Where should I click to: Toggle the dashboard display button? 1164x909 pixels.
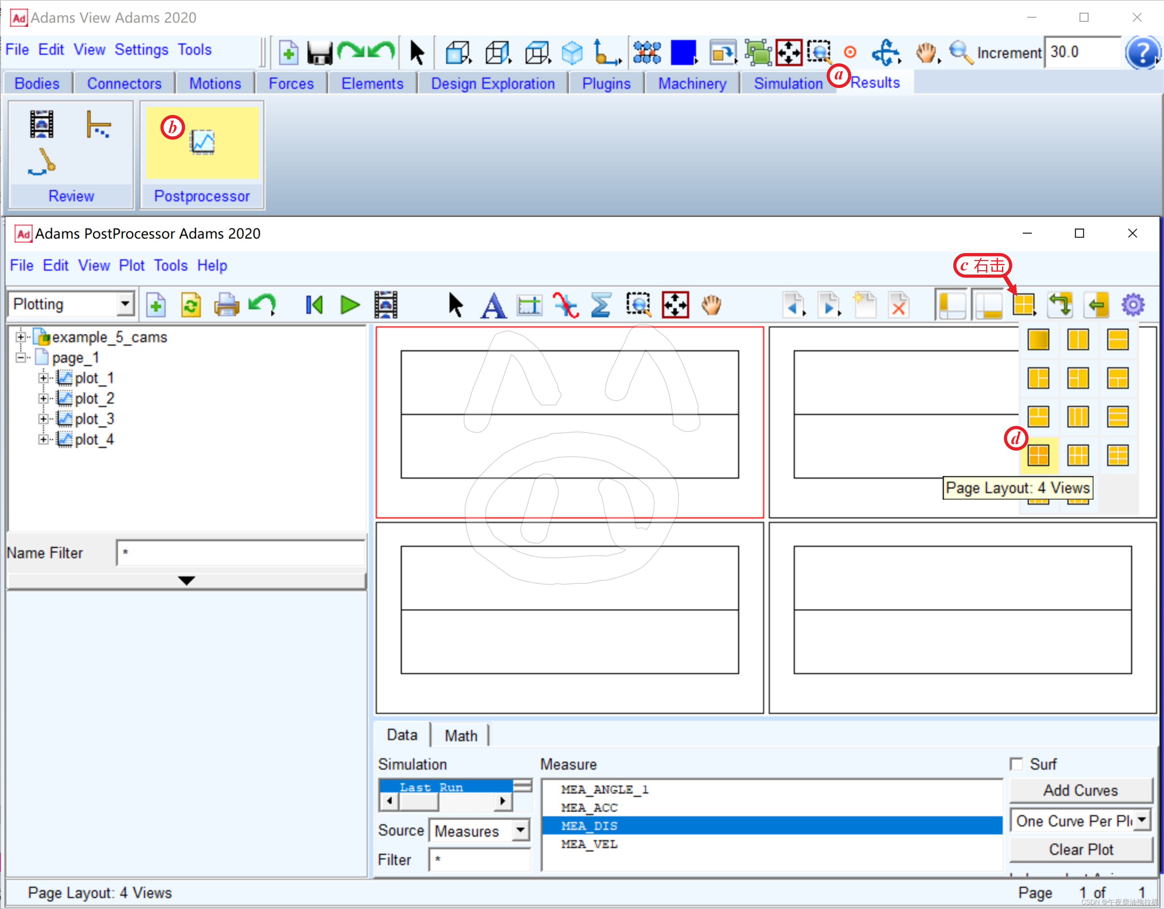(x=988, y=305)
